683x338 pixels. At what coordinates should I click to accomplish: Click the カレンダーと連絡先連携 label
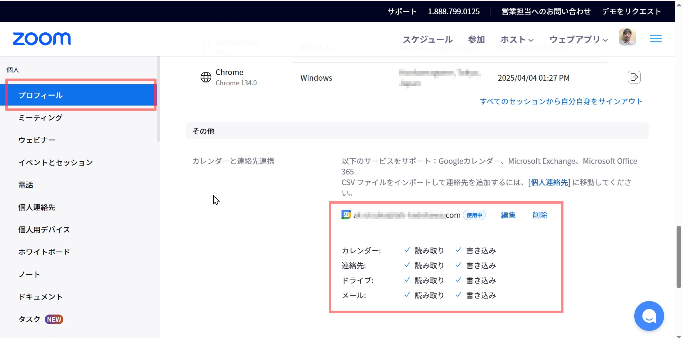click(x=233, y=161)
